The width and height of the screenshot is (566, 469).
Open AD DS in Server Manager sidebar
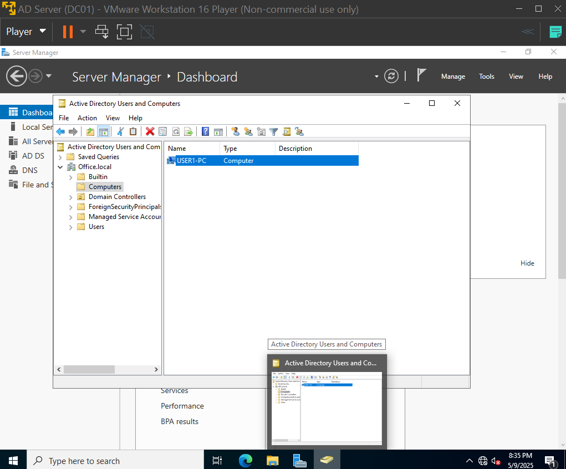33,156
